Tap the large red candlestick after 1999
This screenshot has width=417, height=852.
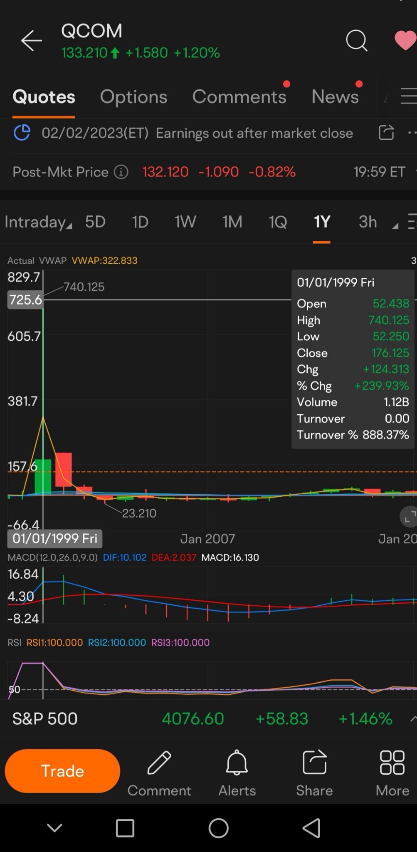[x=63, y=470]
